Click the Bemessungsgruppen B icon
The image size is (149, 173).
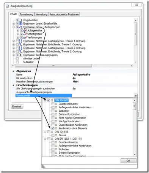click(x=20, y=55)
